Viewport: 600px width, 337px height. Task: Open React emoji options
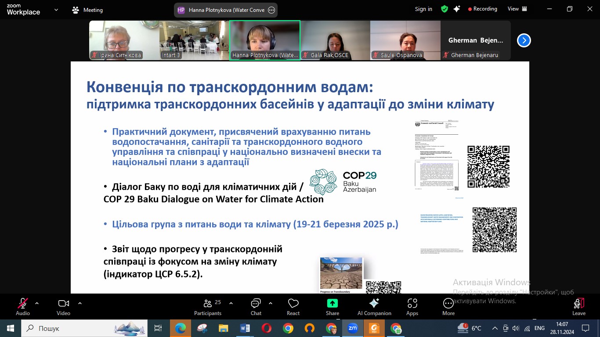(293, 307)
